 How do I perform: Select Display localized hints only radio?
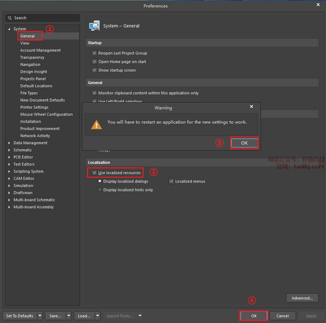pos(100,189)
